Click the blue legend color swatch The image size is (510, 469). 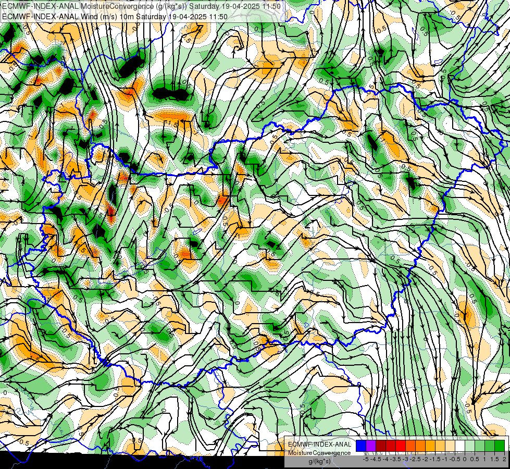click(x=361, y=446)
